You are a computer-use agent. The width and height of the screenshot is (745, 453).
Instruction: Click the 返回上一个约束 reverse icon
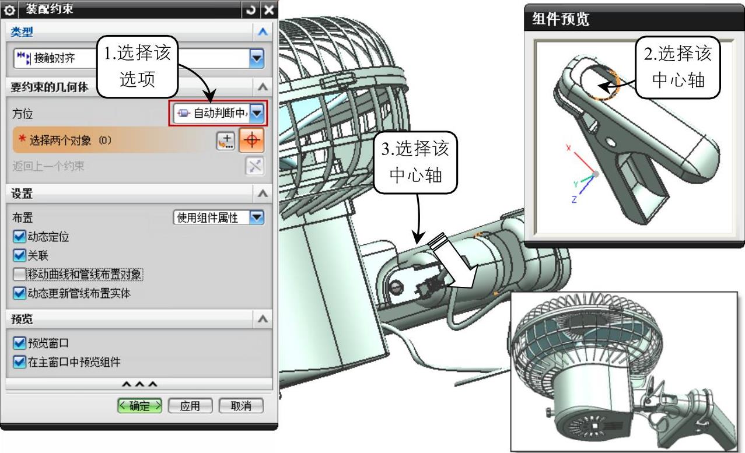[254, 166]
